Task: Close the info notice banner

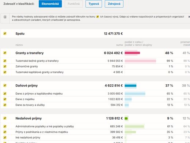Action: [189, 17]
